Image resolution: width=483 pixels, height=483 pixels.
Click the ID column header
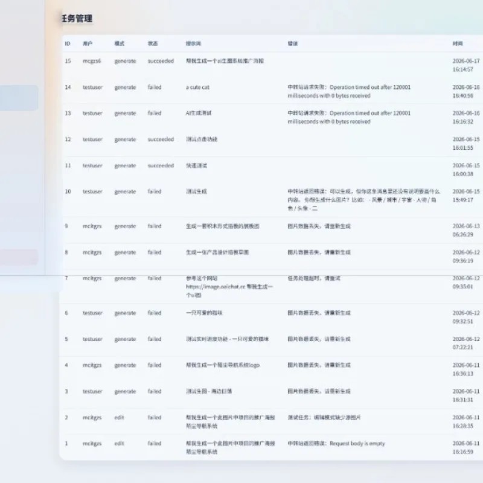coord(68,43)
